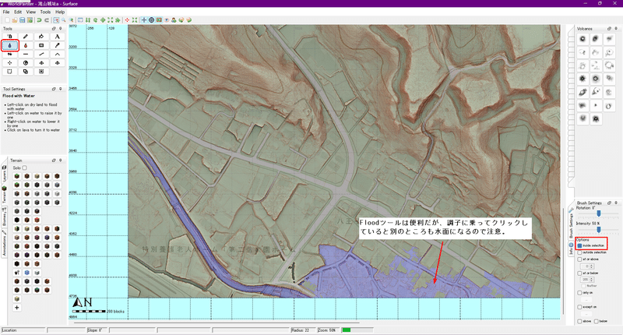Choose the first grass terrain block
Screen dimensions: 623x335
16,176
